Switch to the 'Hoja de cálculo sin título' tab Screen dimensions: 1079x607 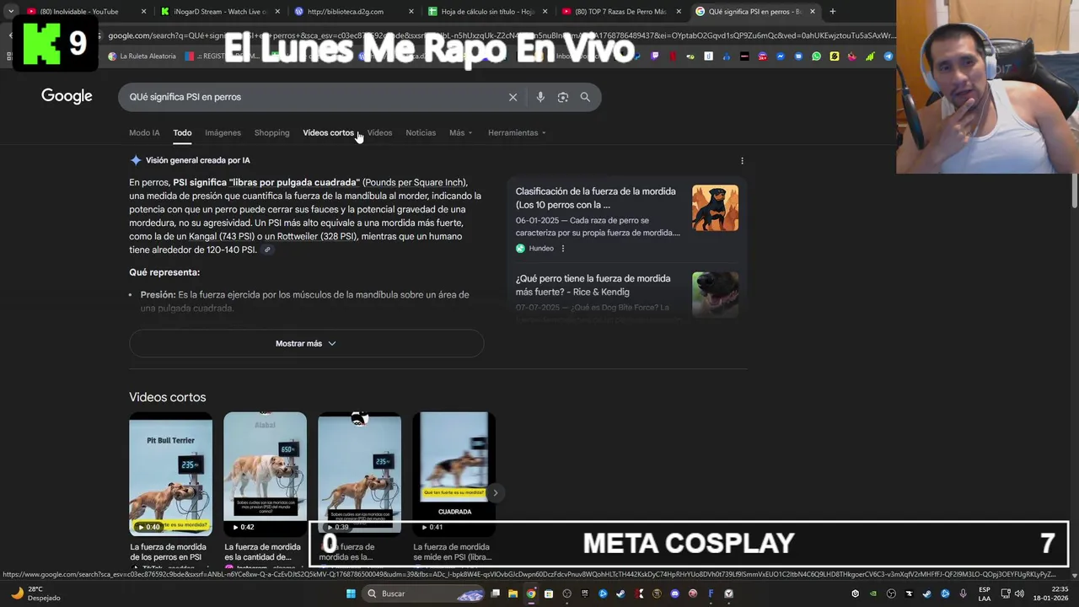[487, 12]
